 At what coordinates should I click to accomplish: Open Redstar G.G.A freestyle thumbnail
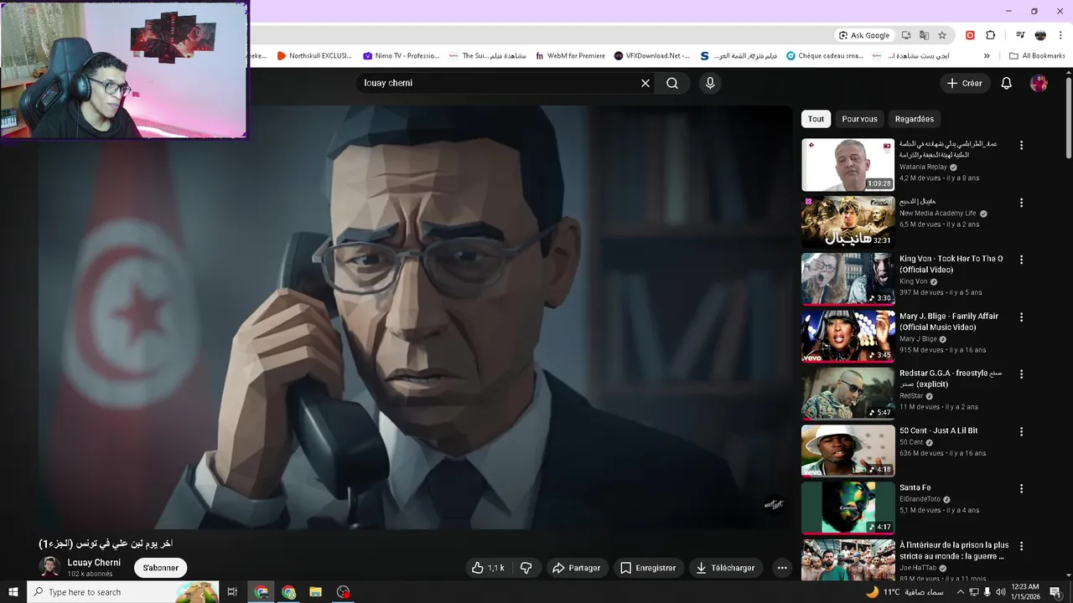point(848,394)
